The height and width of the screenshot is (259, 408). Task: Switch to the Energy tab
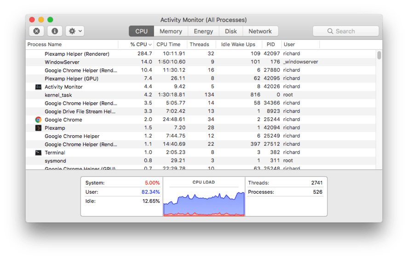[203, 31]
